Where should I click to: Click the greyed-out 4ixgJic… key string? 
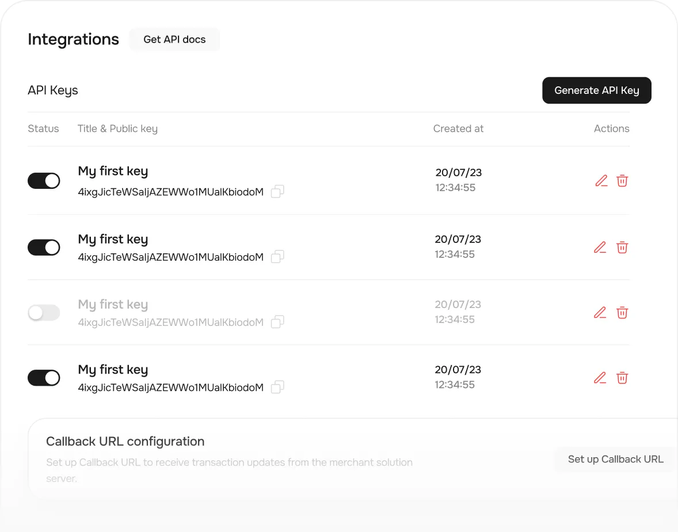coord(171,322)
